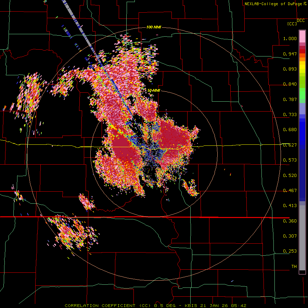Click the 0.360 legend value
Screen dimensions: 308x308
click(x=290, y=221)
